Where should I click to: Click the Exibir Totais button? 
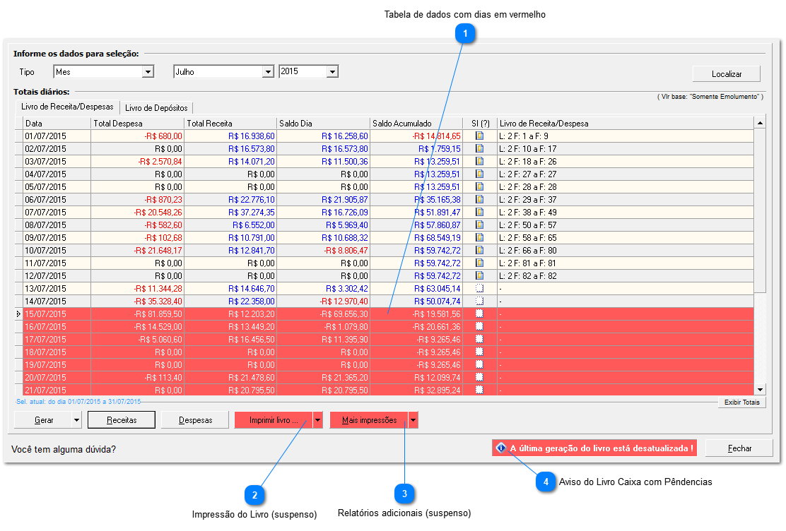(742, 402)
